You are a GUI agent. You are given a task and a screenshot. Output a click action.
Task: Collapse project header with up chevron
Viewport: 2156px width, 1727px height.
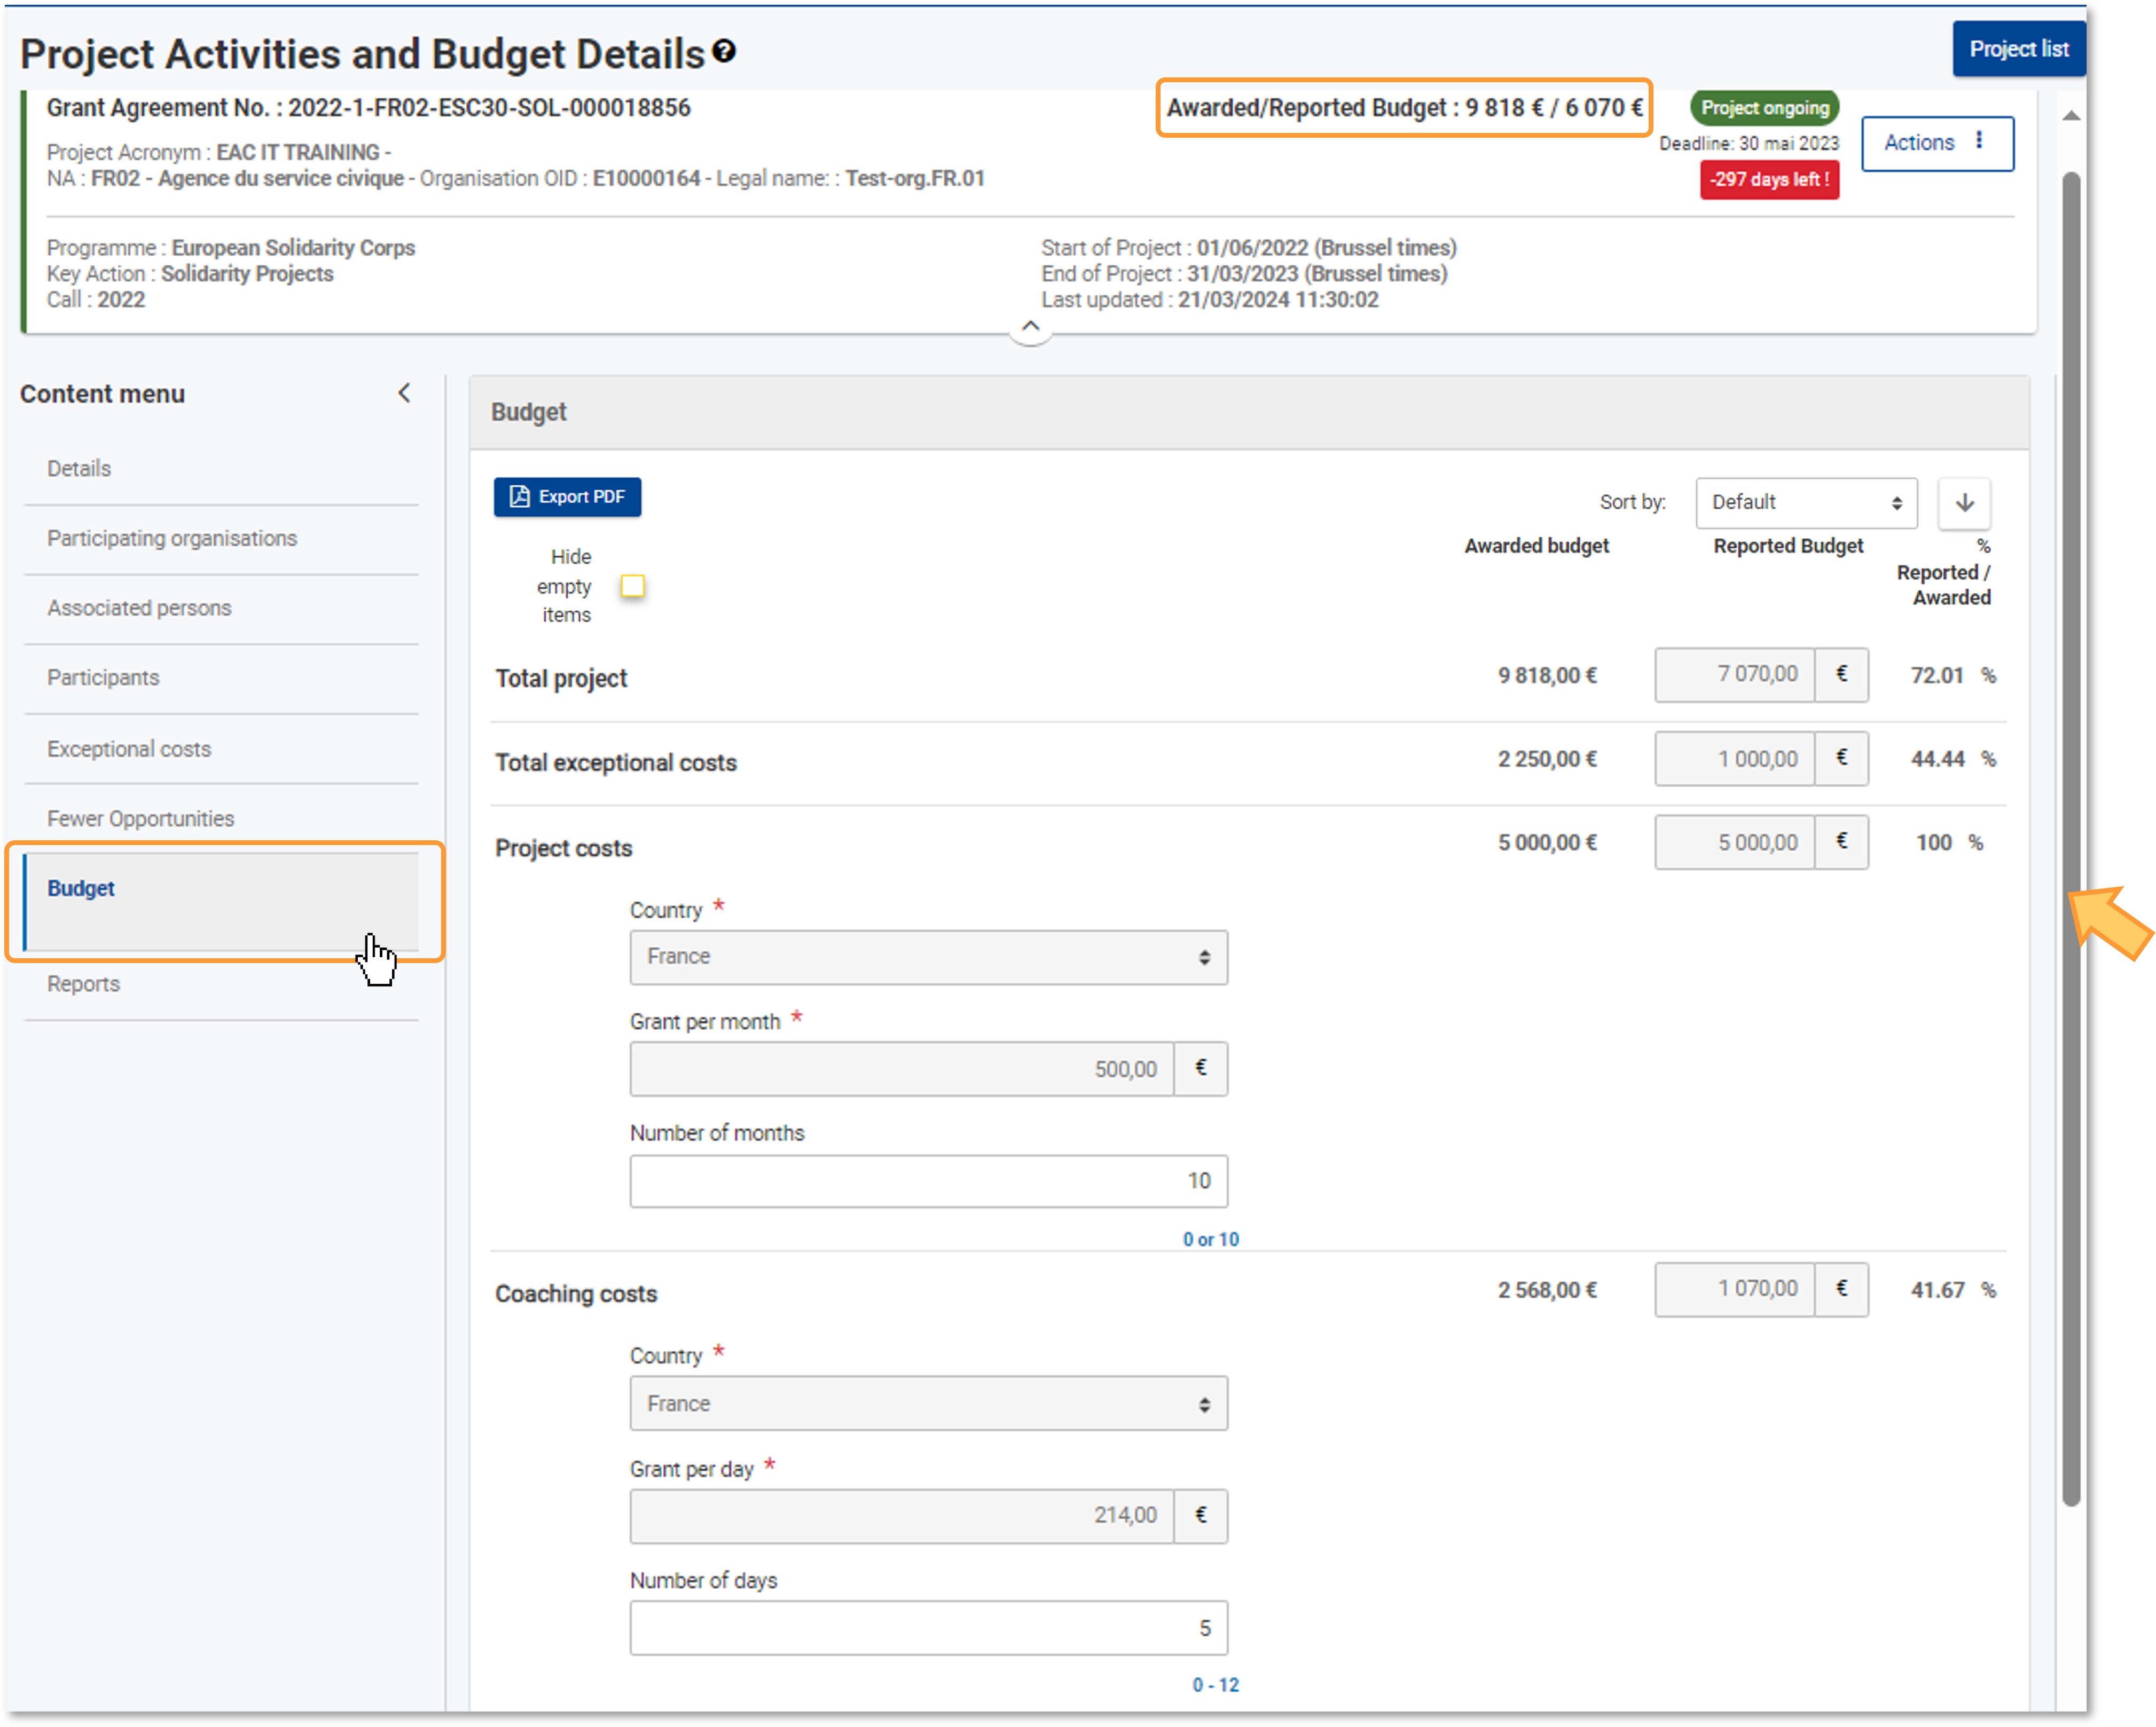[1030, 327]
